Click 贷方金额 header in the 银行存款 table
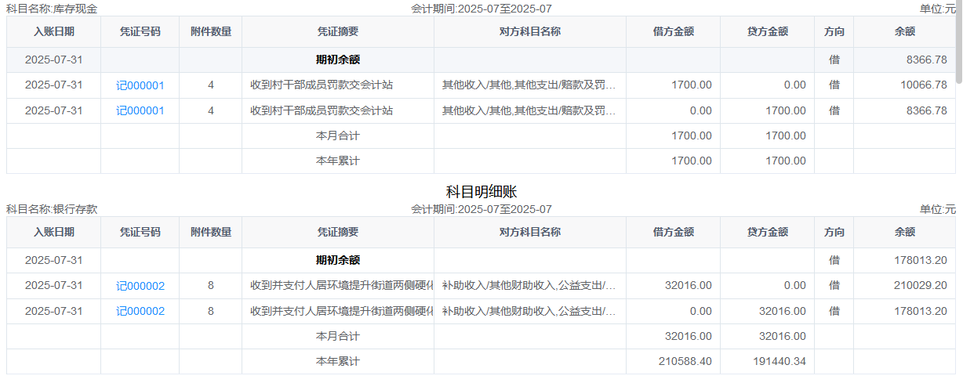 pyautogui.click(x=767, y=233)
